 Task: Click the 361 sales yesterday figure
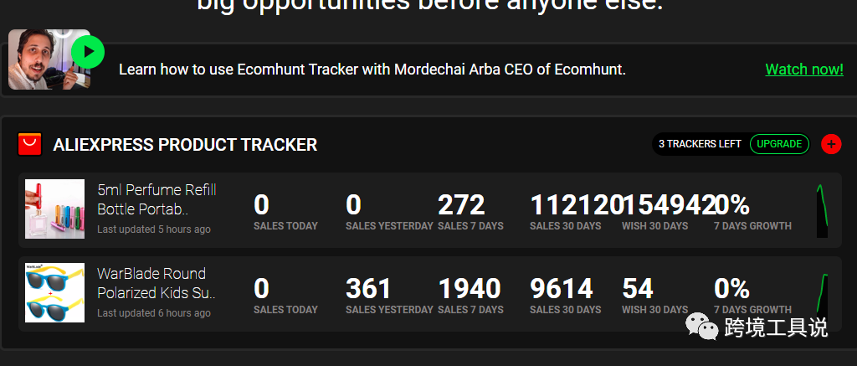click(368, 289)
